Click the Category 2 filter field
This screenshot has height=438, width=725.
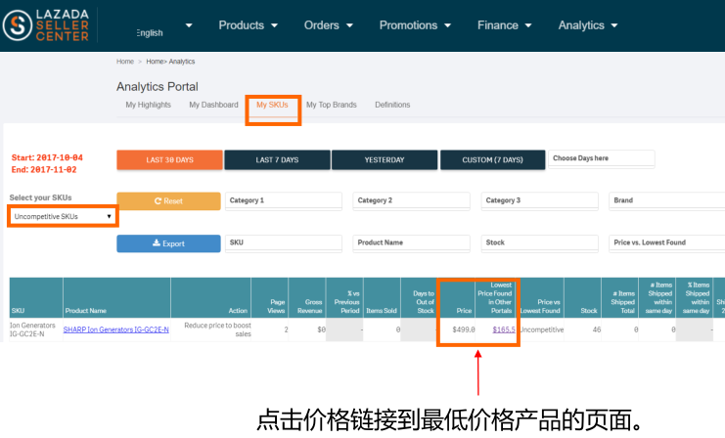(412, 200)
